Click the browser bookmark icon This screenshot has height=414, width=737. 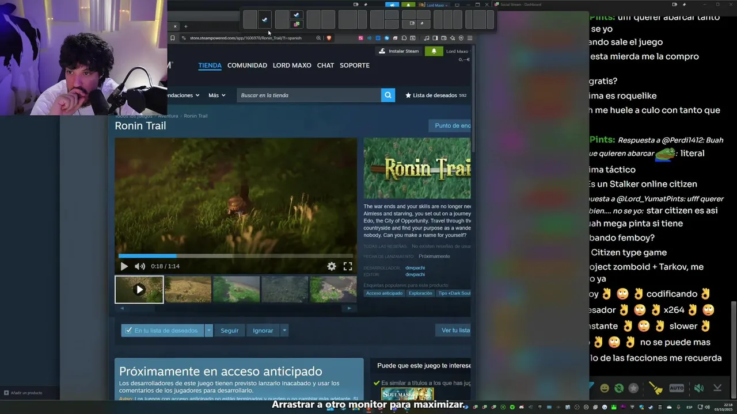[x=172, y=38]
